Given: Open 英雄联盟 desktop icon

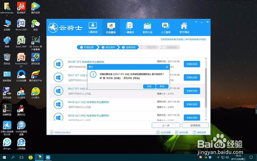Looking at the screenshot, I should coord(7,110).
